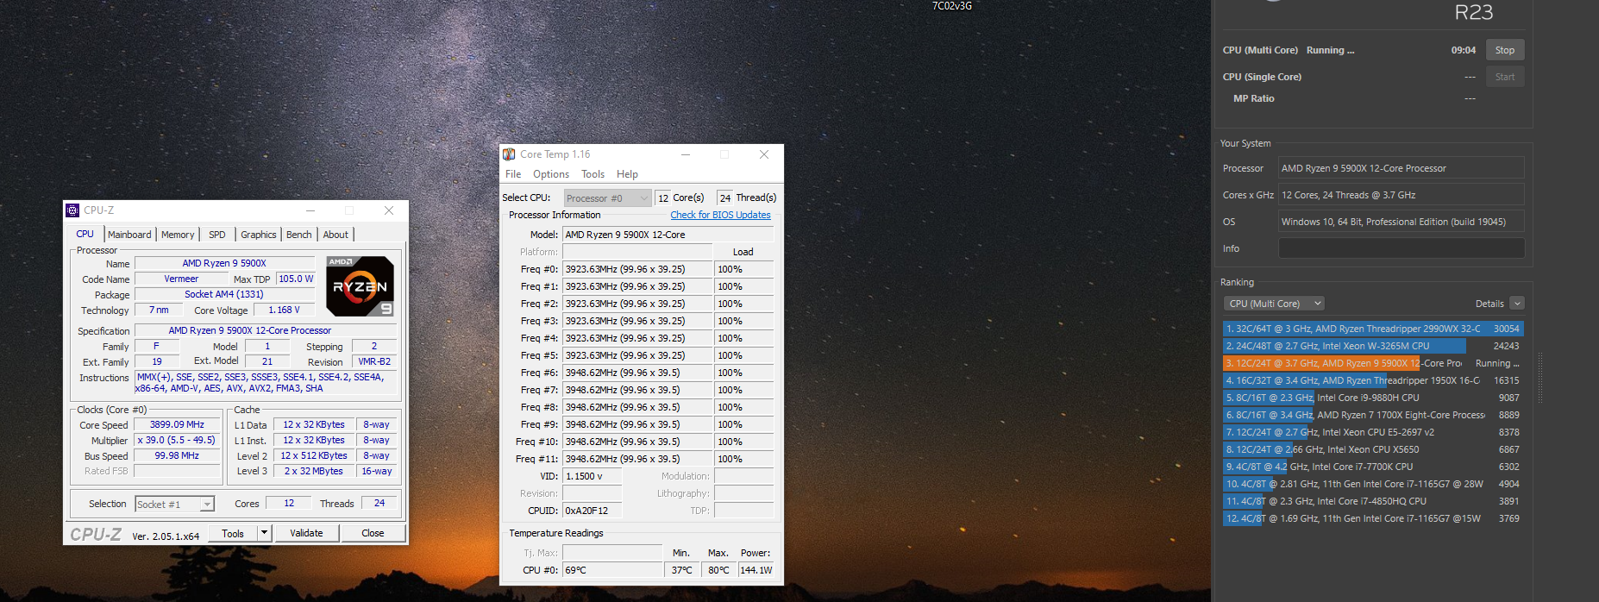Select the Xeon X5650 ranking entry
Viewport: 1599px width, 602px height.
(1373, 449)
